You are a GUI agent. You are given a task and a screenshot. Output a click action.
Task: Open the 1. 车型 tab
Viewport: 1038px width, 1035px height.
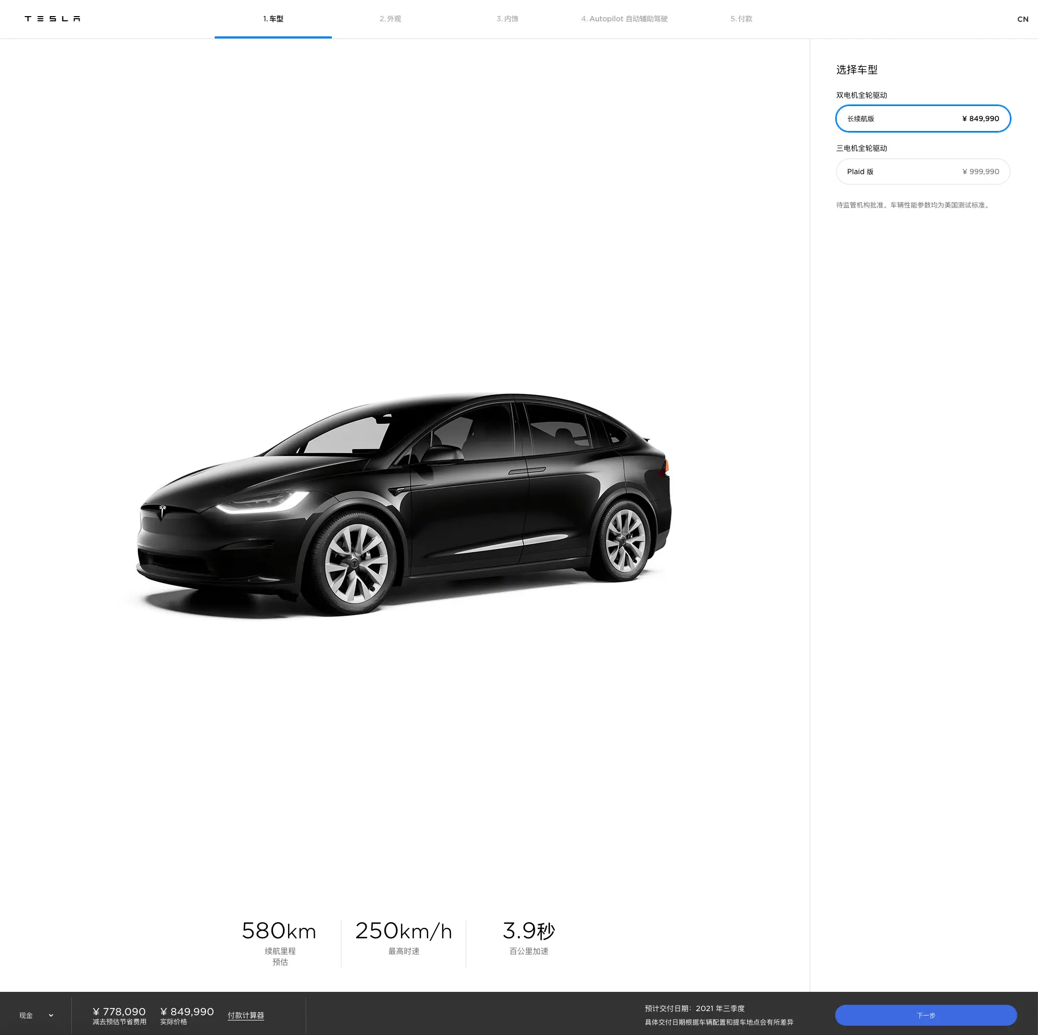coord(273,19)
